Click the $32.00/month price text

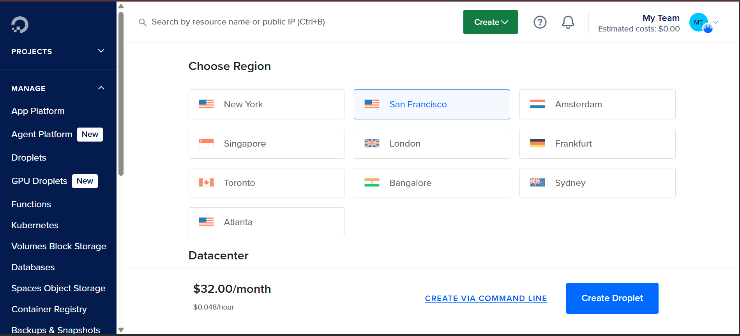[x=232, y=289]
